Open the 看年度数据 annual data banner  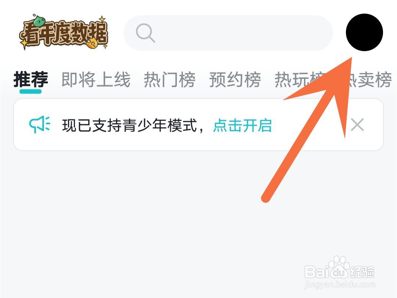coord(64,32)
